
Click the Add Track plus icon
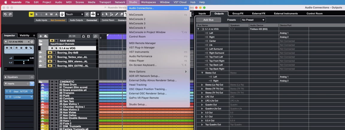pyautogui.click(x=41, y=36)
